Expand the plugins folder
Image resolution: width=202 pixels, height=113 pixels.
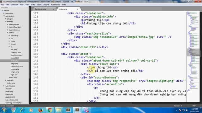[x=6, y=19]
